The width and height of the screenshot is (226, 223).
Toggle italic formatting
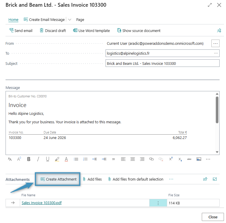coord(38,159)
